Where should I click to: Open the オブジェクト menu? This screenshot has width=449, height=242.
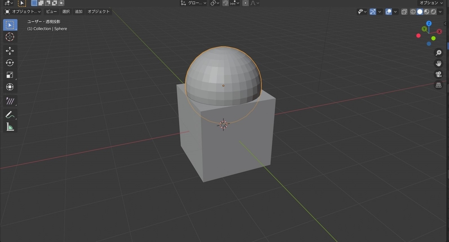click(99, 12)
